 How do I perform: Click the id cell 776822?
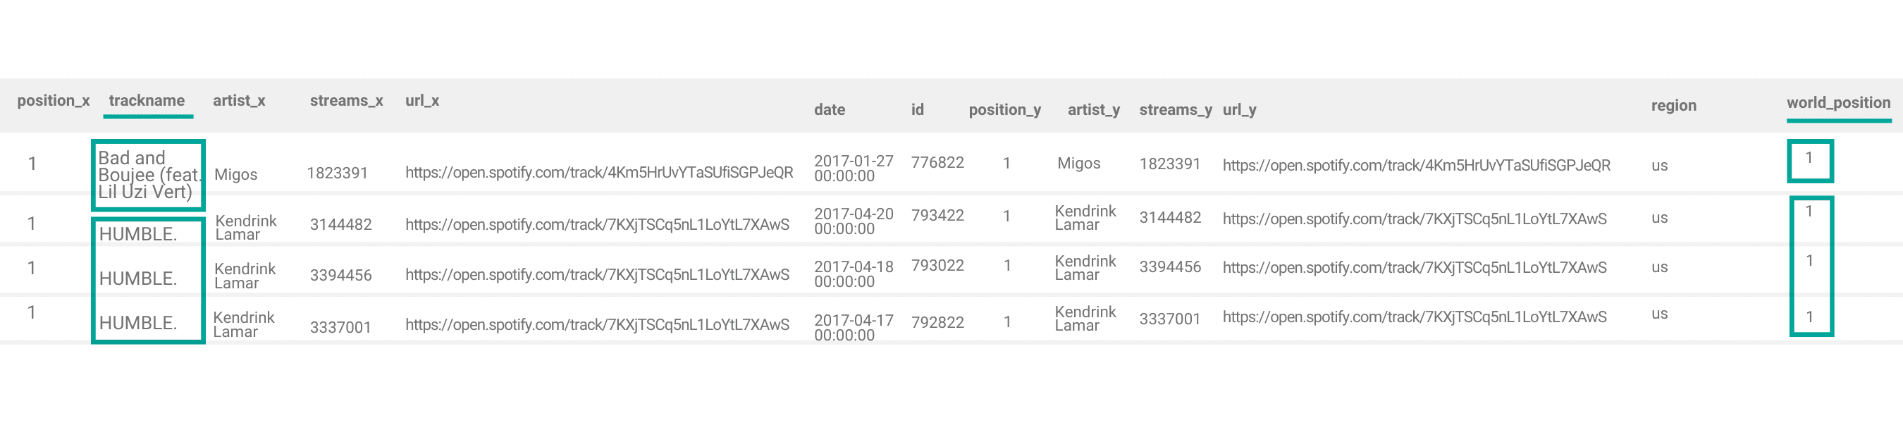(937, 163)
